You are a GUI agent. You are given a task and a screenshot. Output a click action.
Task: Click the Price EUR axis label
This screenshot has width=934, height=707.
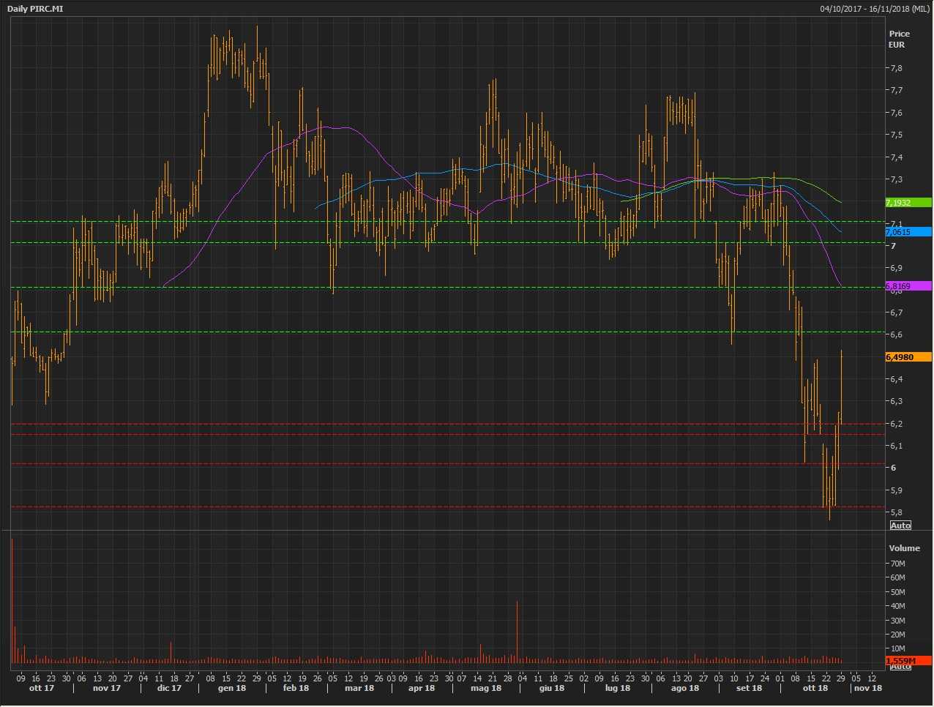coord(899,39)
